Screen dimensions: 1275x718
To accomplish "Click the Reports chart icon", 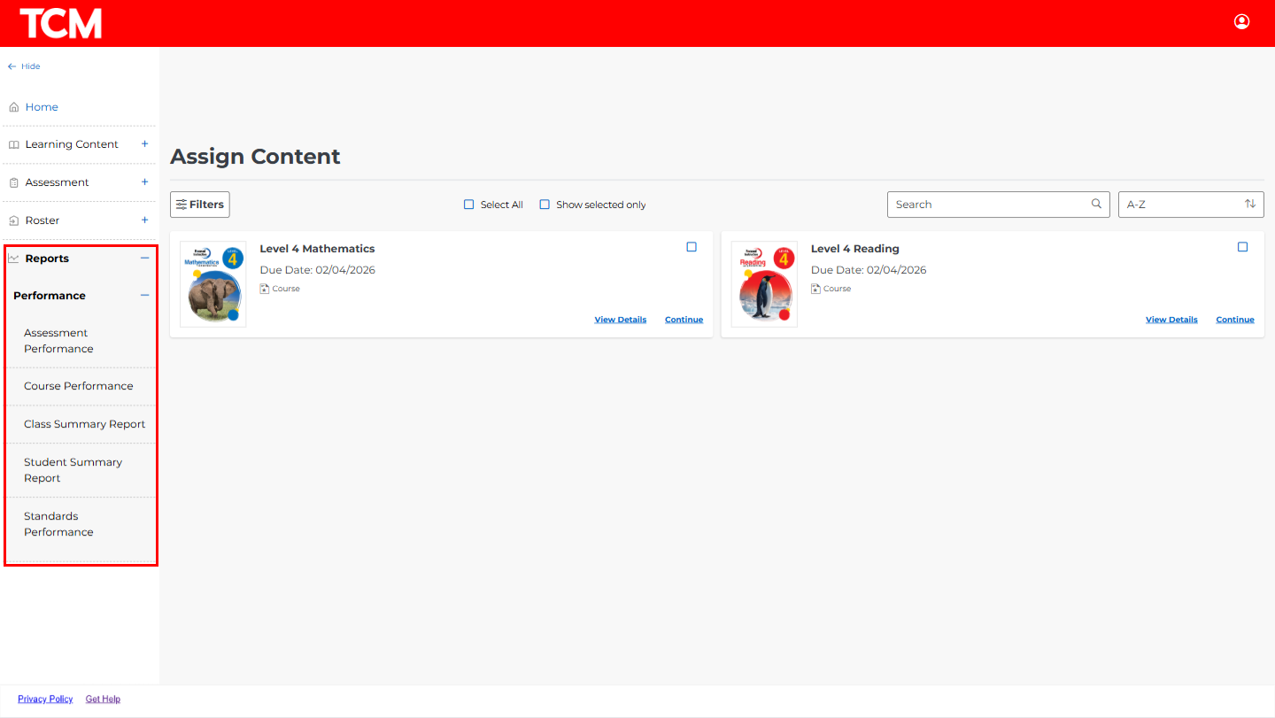I will coord(13,259).
